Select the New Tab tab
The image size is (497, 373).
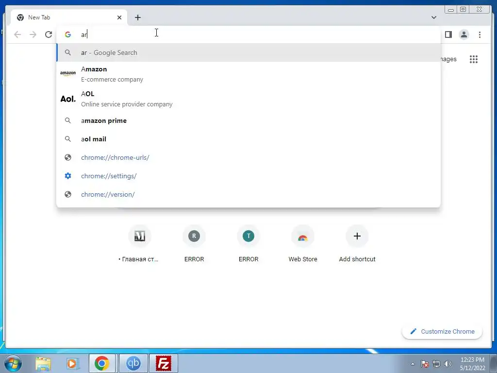point(69,17)
